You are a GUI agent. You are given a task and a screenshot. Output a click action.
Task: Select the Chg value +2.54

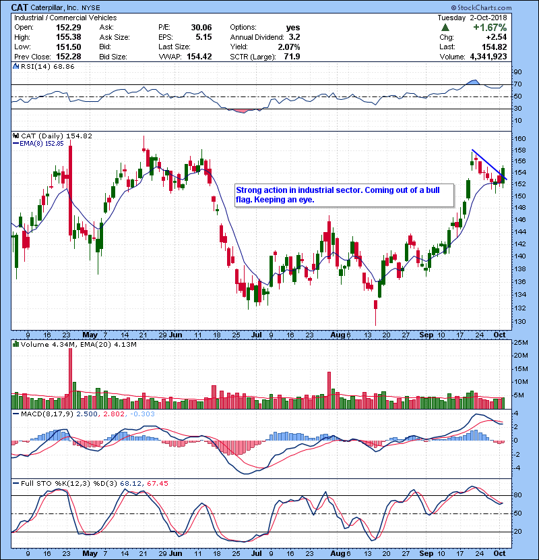pos(496,37)
